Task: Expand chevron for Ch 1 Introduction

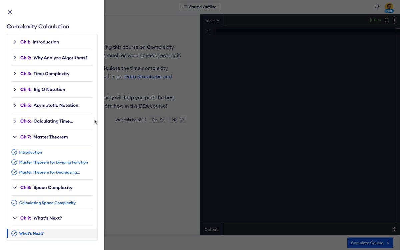Action: (x=15, y=42)
